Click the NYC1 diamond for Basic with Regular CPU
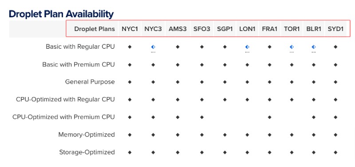The width and height of the screenshot is (355, 167). pyautogui.click(x=130, y=47)
